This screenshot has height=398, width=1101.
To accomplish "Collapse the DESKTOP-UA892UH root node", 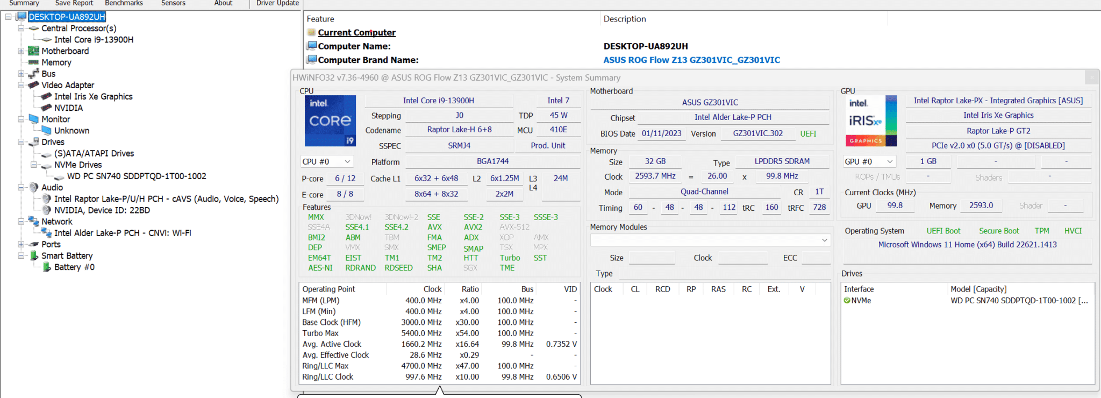I will [8, 17].
